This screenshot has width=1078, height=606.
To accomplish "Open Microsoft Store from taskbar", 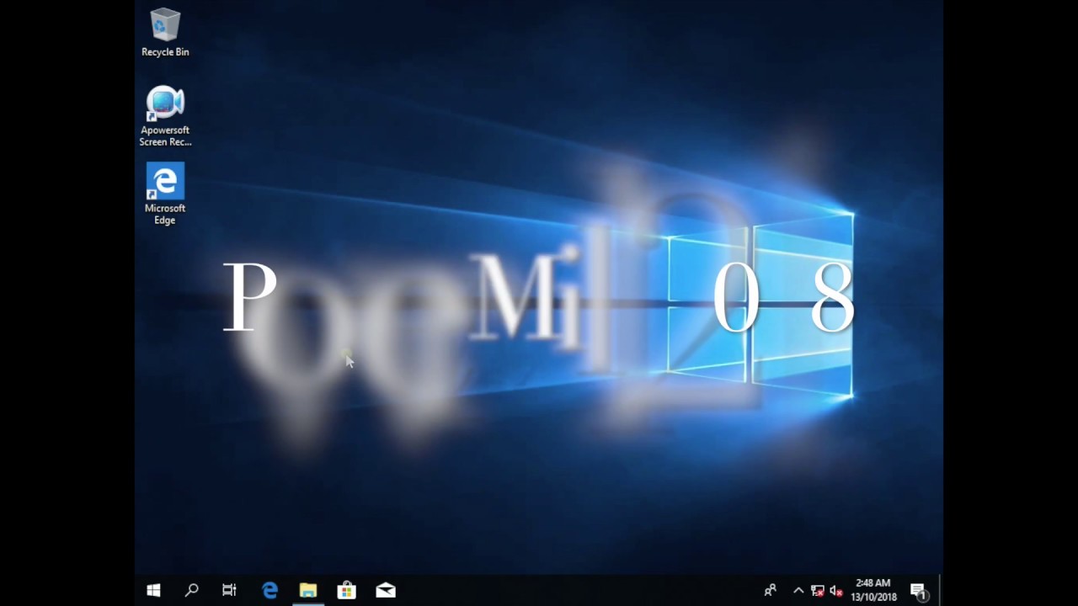I will pyautogui.click(x=347, y=590).
